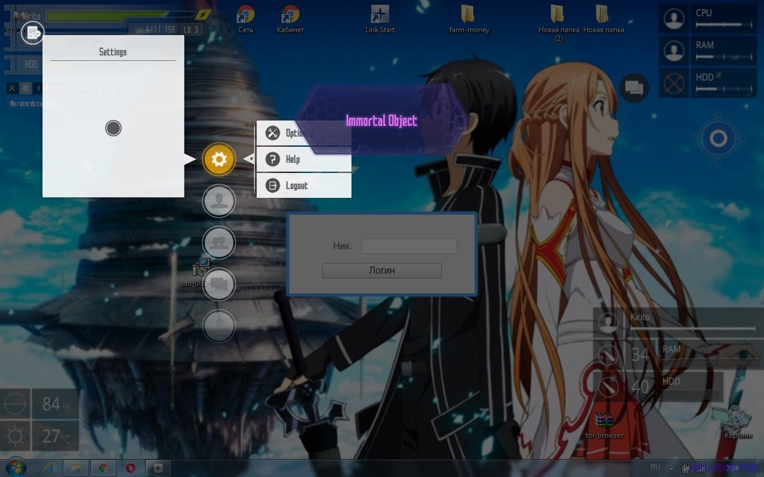Click the 34 RAM value in lower widget
764x477 pixels.
pos(640,355)
